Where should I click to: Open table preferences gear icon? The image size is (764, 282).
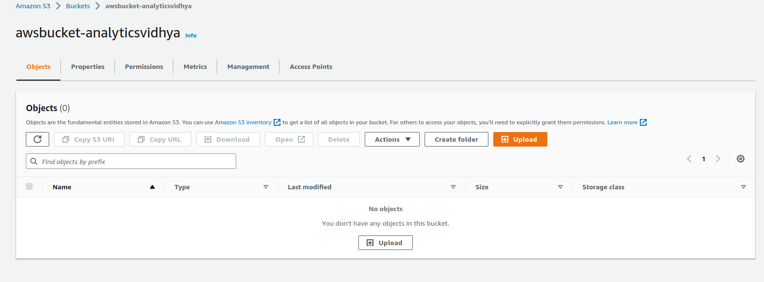coord(741,159)
